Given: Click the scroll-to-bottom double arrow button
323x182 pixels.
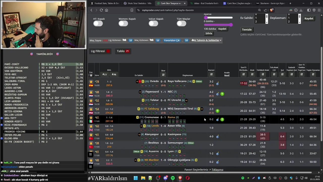Looking at the screenshot, I should coord(90,166).
